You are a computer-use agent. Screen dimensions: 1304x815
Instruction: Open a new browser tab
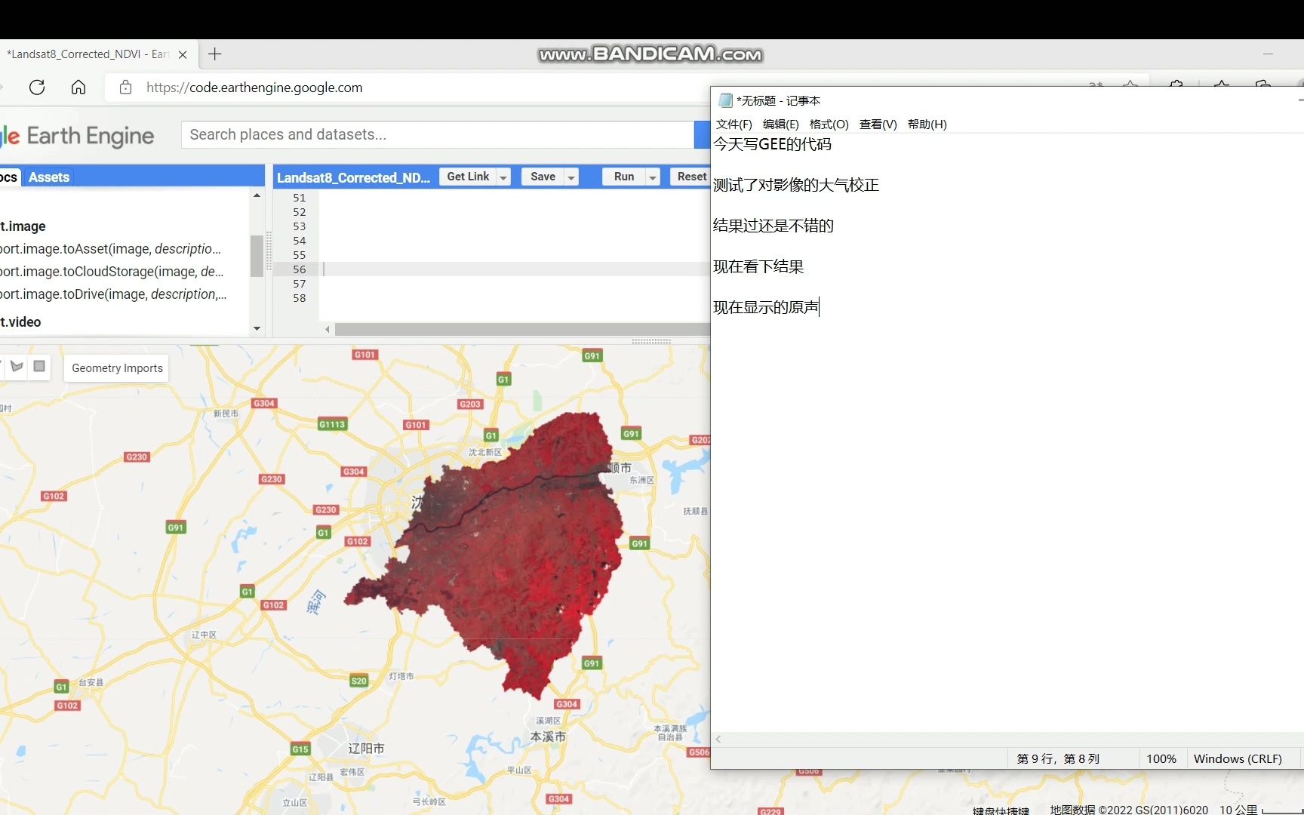[x=214, y=54]
